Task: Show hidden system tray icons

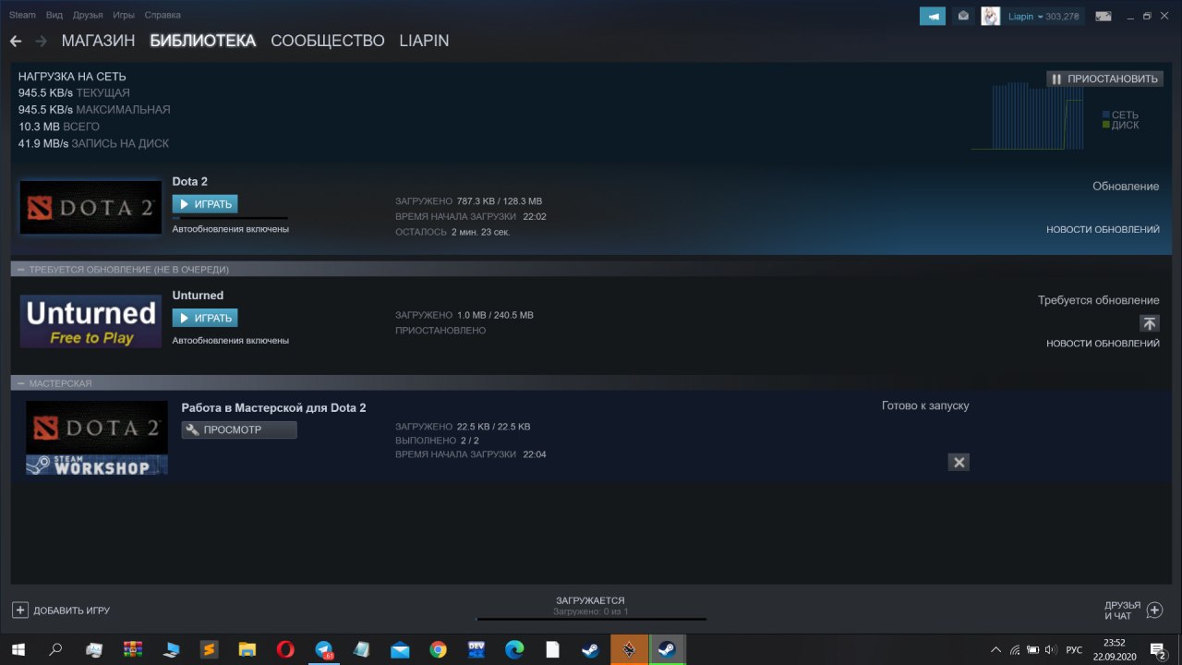Action: [995, 650]
